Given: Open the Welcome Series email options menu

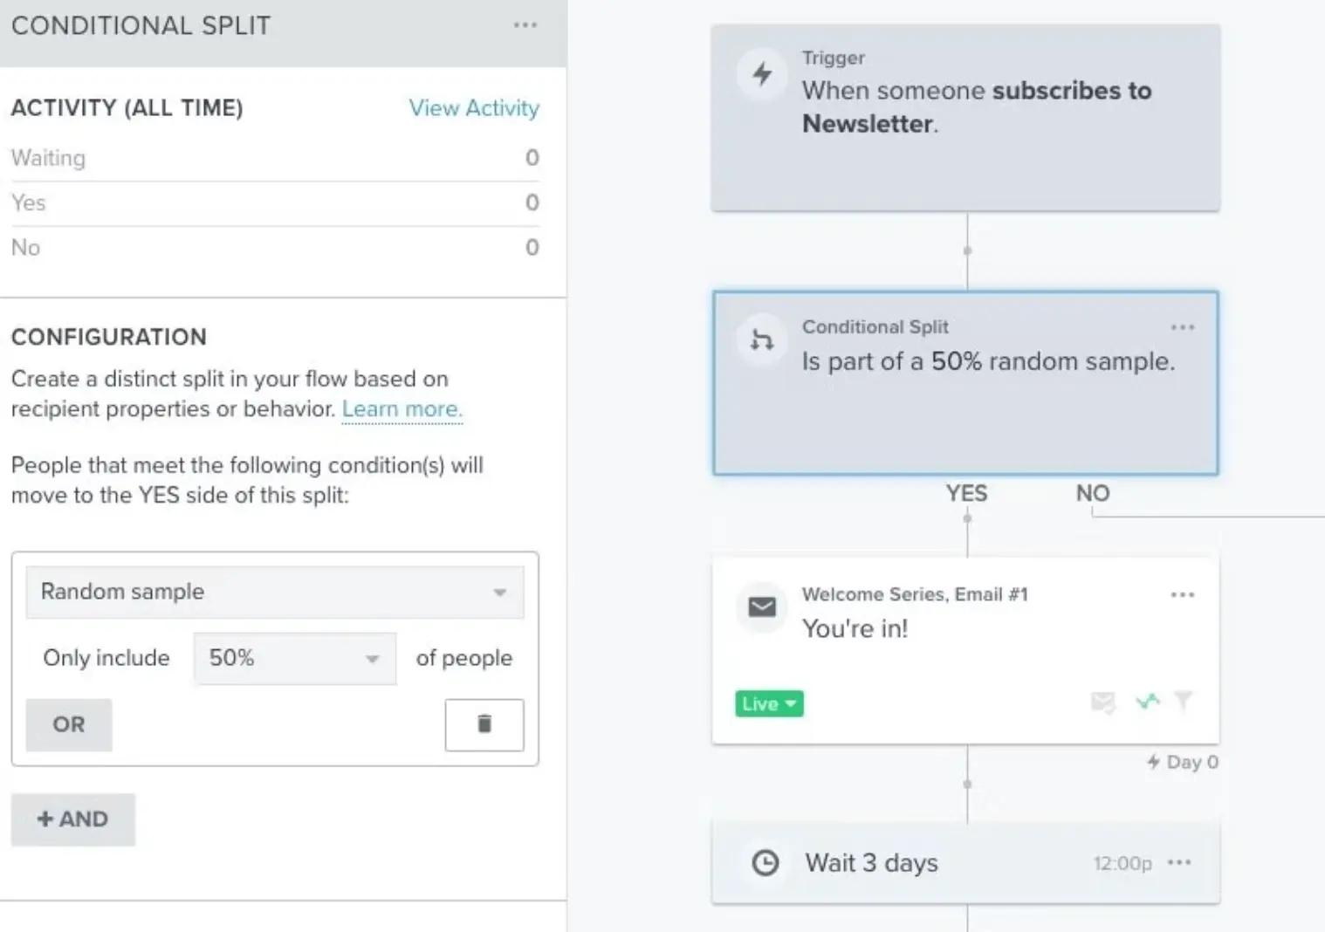Looking at the screenshot, I should pyautogui.click(x=1183, y=594).
